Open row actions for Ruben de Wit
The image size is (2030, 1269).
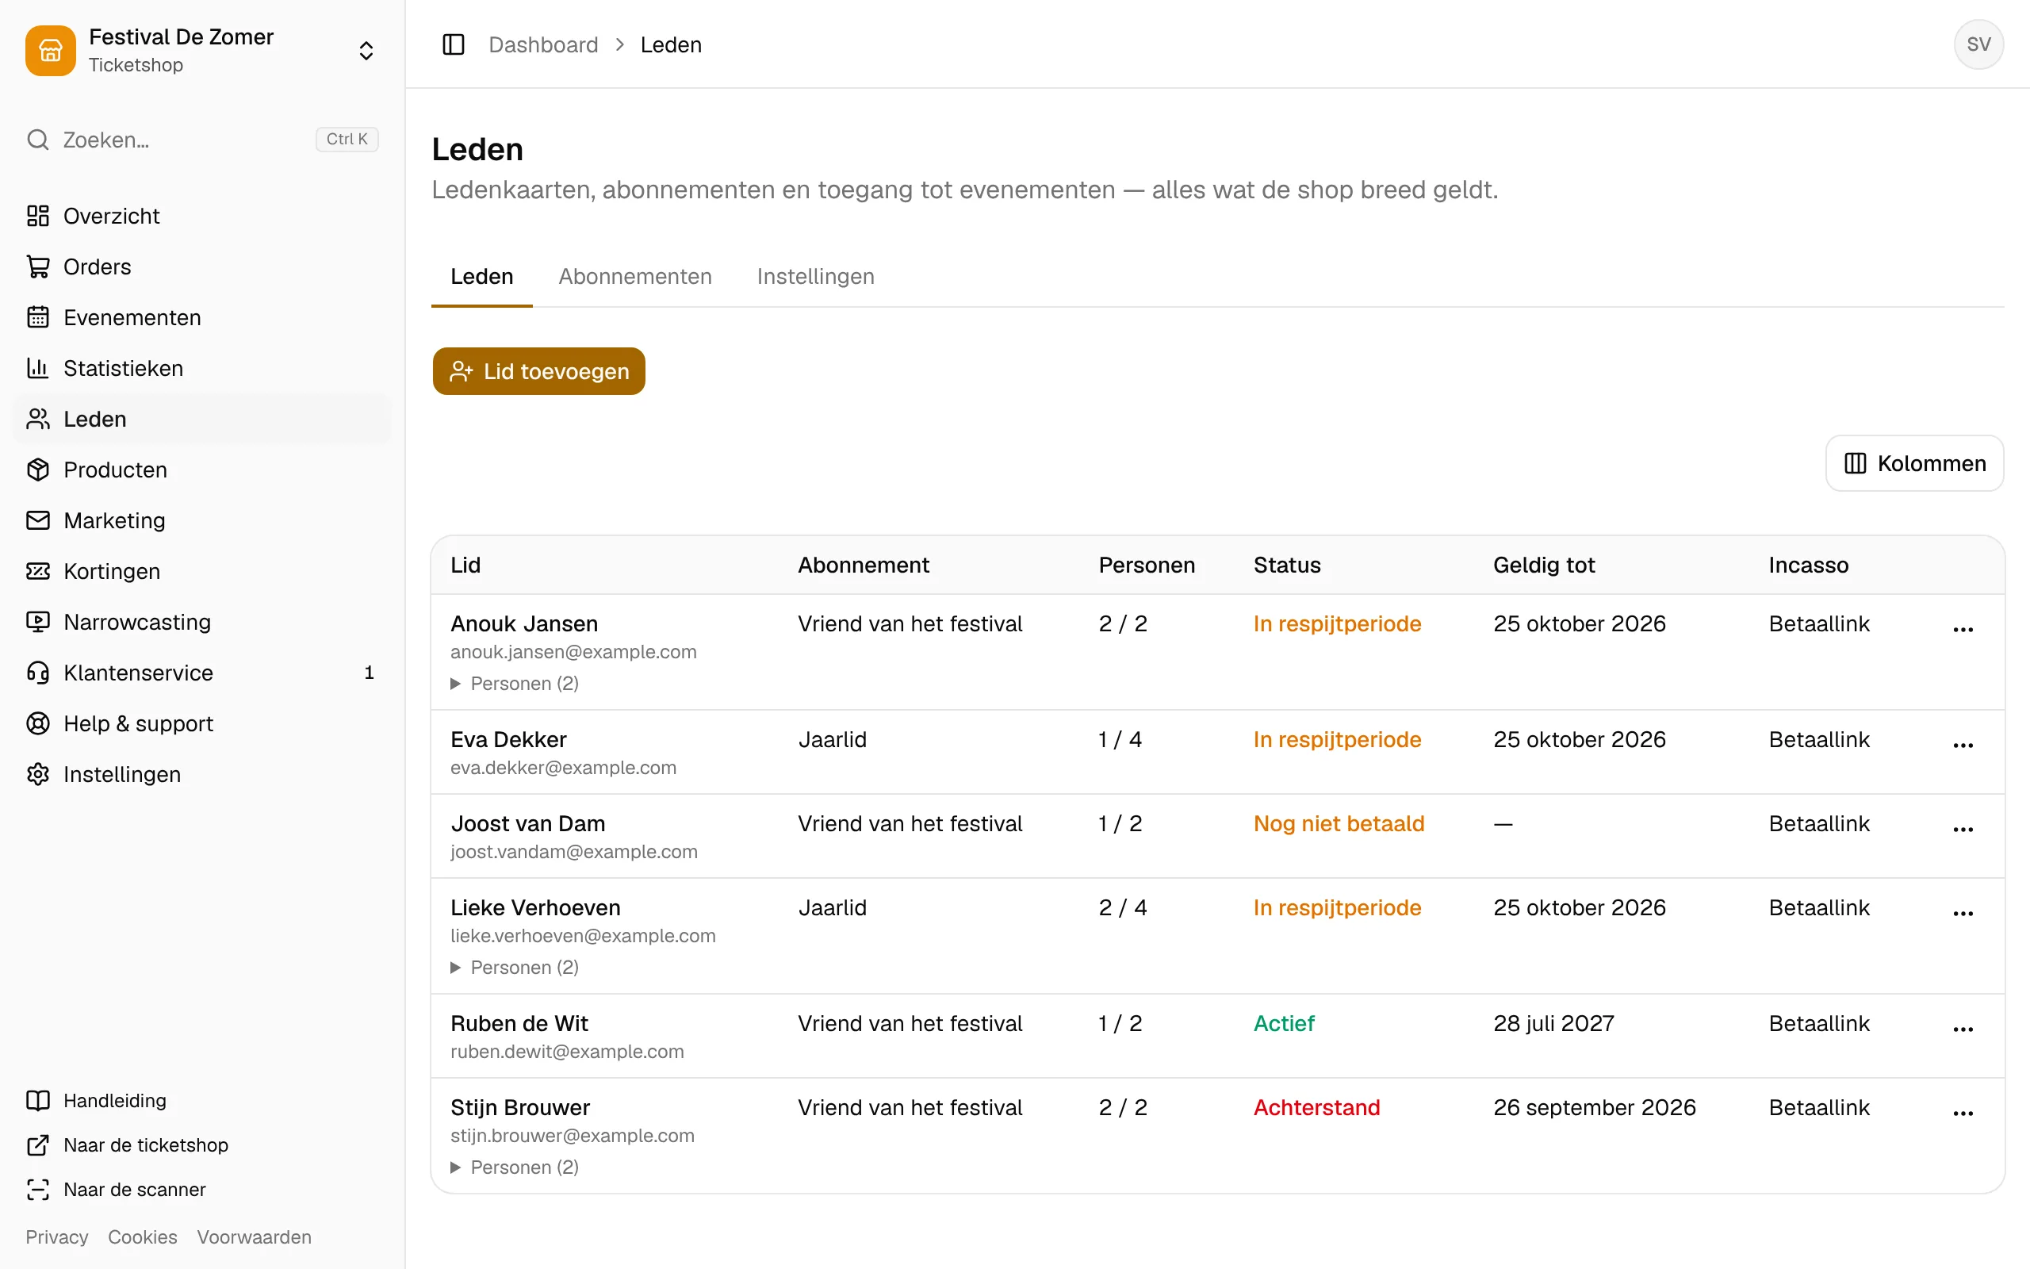coord(1963,1029)
